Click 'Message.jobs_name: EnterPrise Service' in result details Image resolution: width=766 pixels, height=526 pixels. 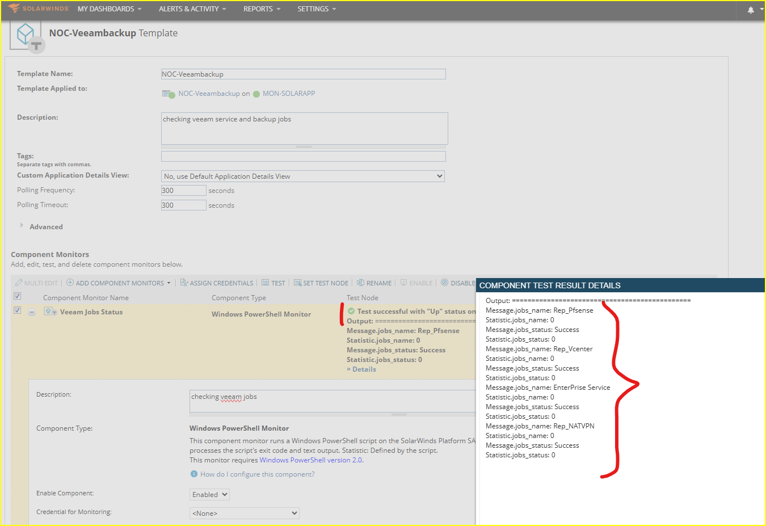(x=548, y=388)
